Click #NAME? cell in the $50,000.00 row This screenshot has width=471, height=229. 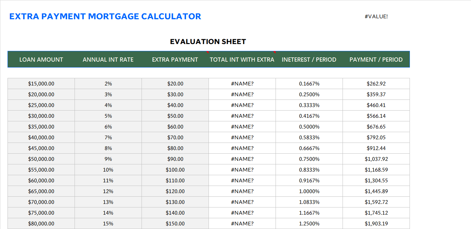(x=242, y=159)
